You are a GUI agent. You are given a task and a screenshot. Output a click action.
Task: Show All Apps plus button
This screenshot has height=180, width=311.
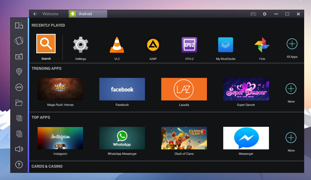pyautogui.click(x=292, y=44)
